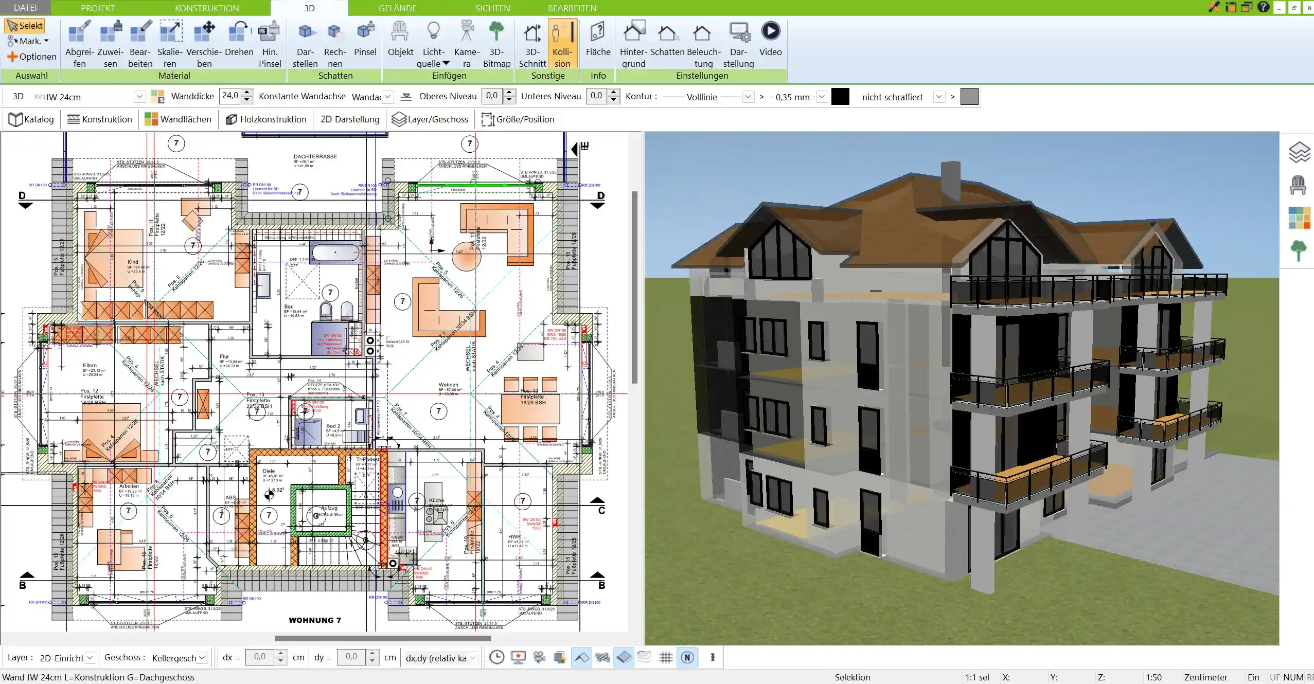
Task: Open the Katalog button
Action: [31, 119]
